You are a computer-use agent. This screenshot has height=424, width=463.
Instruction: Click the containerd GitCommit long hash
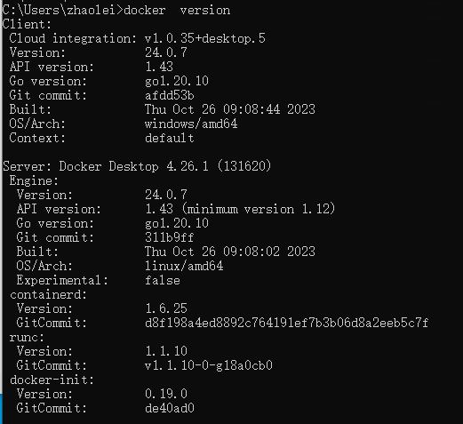point(287,323)
